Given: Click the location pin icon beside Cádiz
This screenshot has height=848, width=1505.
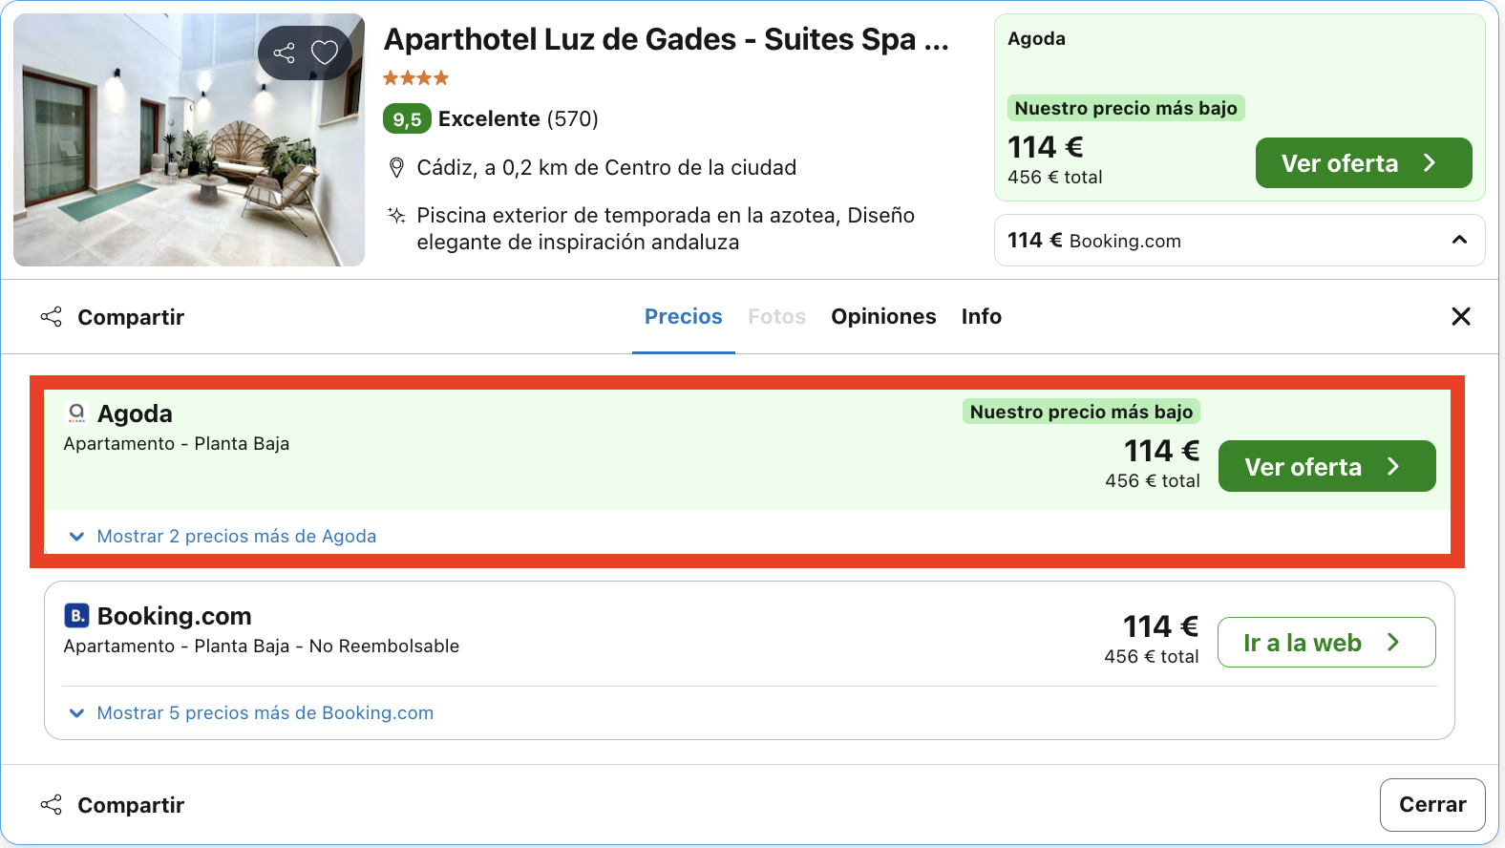Looking at the screenshot, I should coord(396,168).
